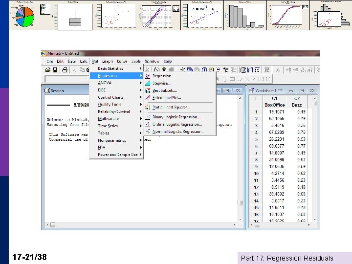This screenshot has width=352, height=264.
Task: Open the Help menu
Action: (x=168, y=61)
